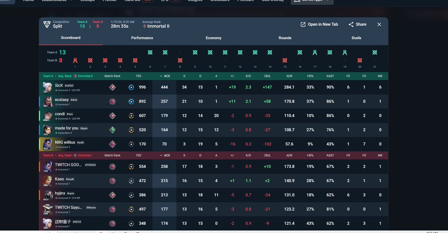Click the Immortal II average rank icon
The width and height of the screenshot is (448, 233).
point(144,26)
